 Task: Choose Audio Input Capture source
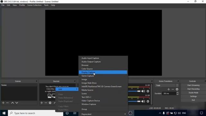pyautogui.click(x=103, y=58)
